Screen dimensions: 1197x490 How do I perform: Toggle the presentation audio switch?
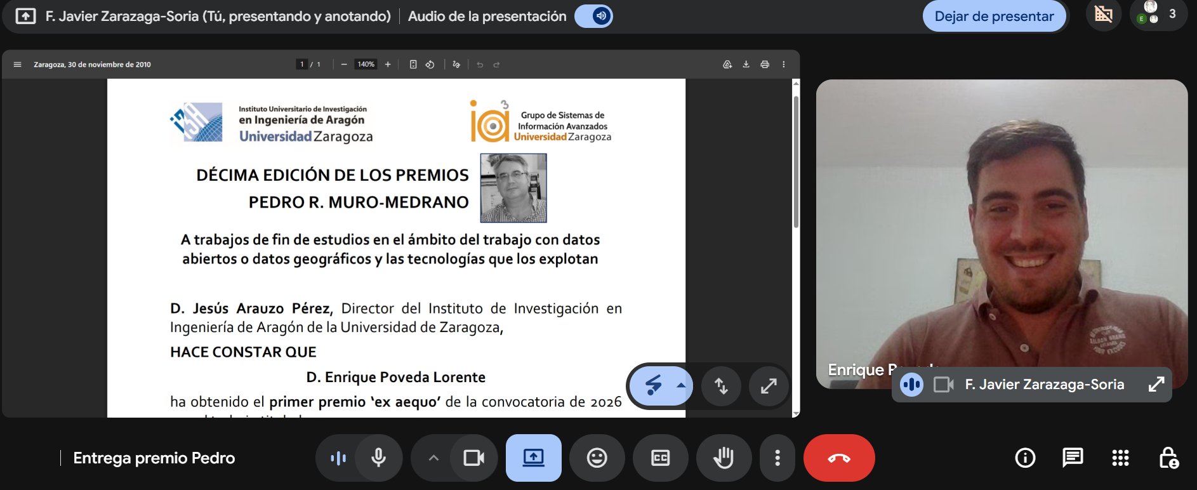pyautogui.click(x=593, y=16)
